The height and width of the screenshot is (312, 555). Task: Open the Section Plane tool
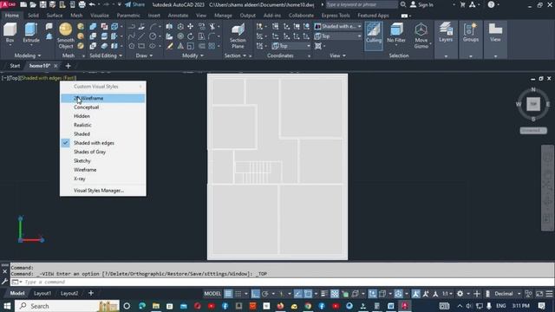click(x=238, y=36)
